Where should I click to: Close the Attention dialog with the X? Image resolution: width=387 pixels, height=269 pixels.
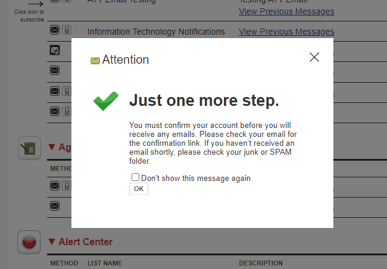[314, 57]
